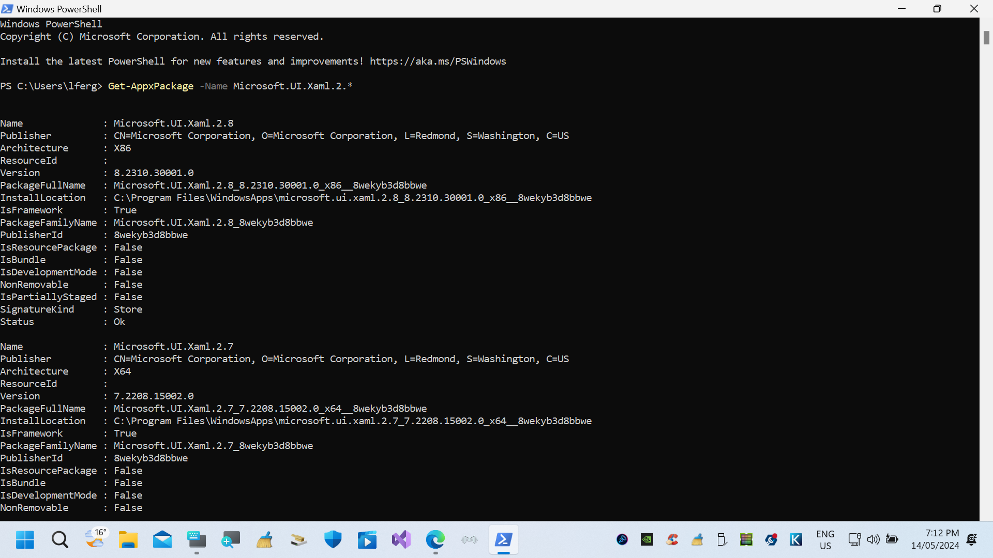Open KeePass from the system tray

click(796, 539)
